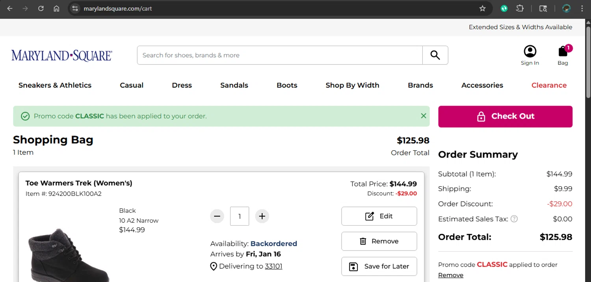The height and width of the screenshot is (282, 591).
Task: Dismiss the promo code applied banner
Action: (x=424, y=116)
